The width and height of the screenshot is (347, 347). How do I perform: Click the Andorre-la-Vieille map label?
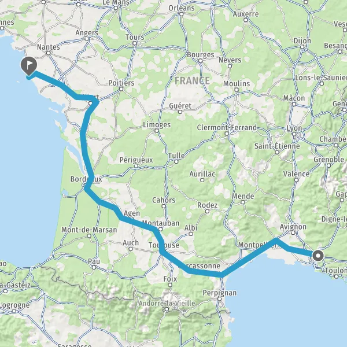[x=167, y=303]
